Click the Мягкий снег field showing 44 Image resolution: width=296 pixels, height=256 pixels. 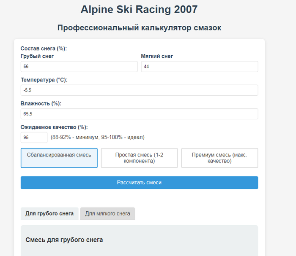click(x=200, y=67)
